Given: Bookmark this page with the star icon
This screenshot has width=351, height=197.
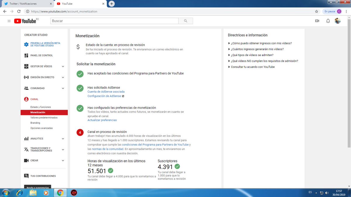Looking at the screenshot, I should 316,11.
